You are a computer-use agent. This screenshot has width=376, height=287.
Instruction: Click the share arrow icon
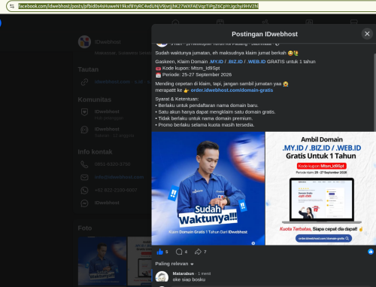pyautogui.click(x=198, y=252)
